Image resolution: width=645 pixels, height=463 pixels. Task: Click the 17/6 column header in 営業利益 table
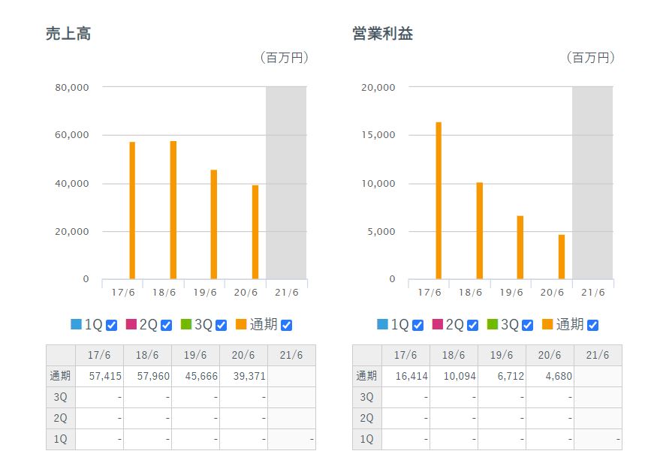[x=406, y=355]
